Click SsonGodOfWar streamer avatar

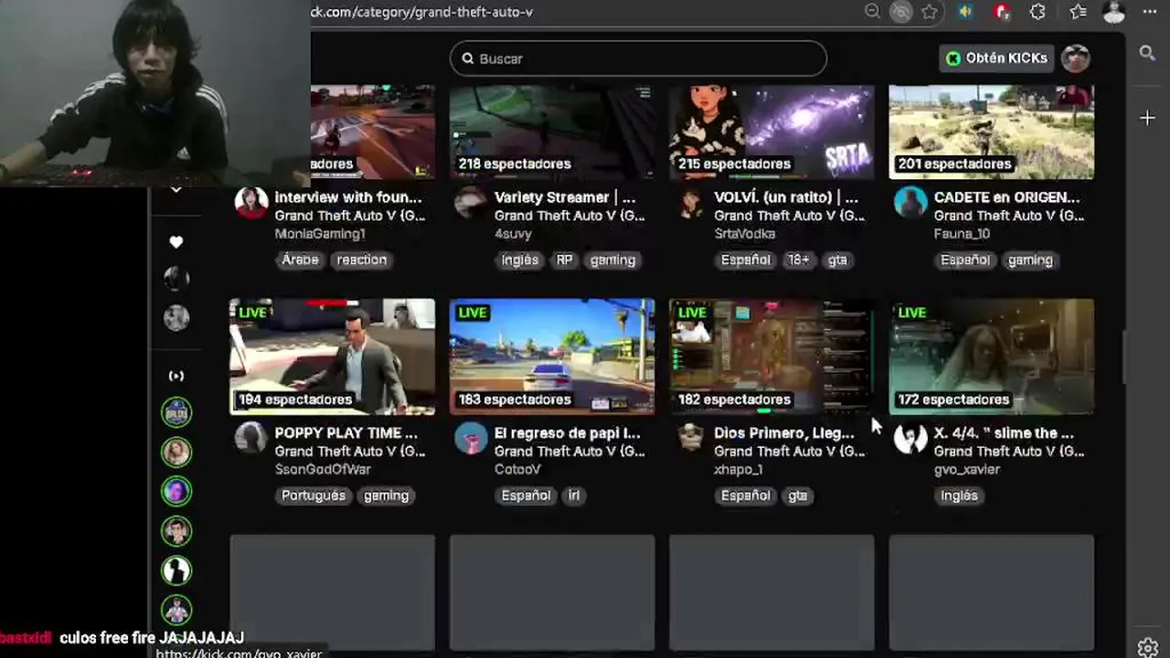[251, 438]
